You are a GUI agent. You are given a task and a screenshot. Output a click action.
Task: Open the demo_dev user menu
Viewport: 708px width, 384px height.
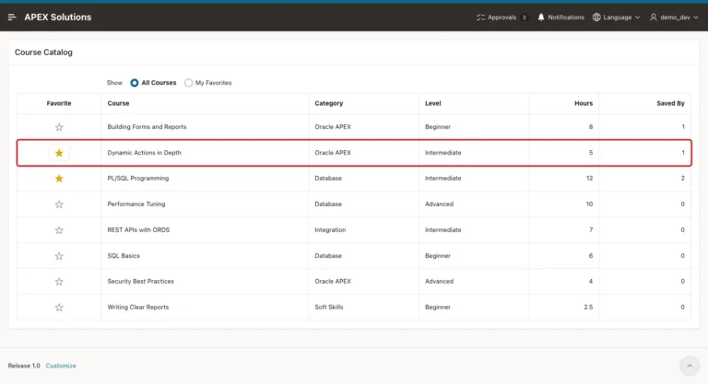[x=674, y=17]
